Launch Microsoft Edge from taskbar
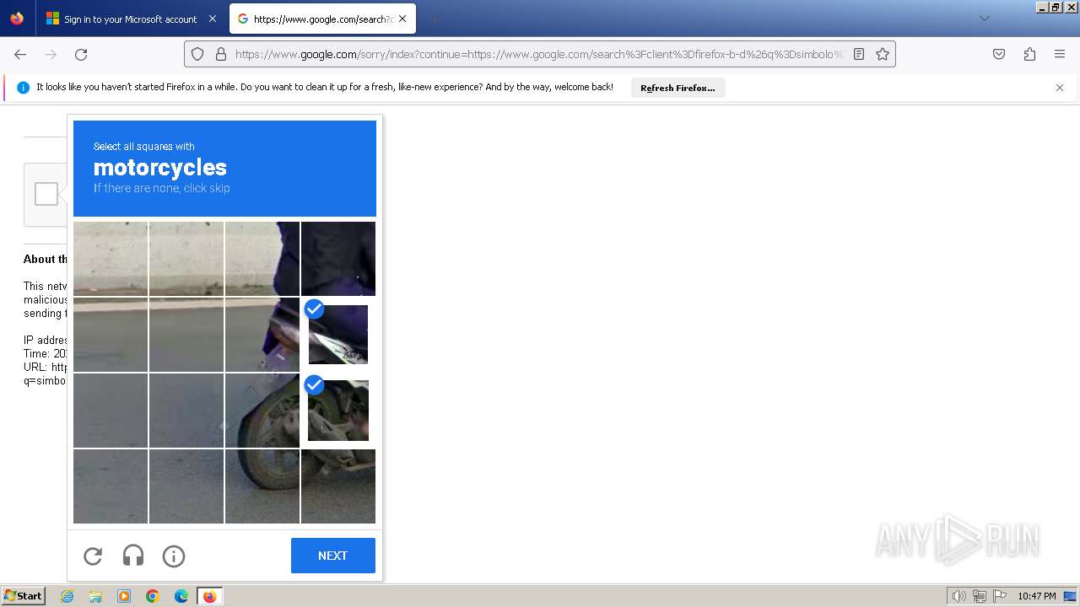The height and width of the screenshot is (607, 1080). [x=181, y=596]
